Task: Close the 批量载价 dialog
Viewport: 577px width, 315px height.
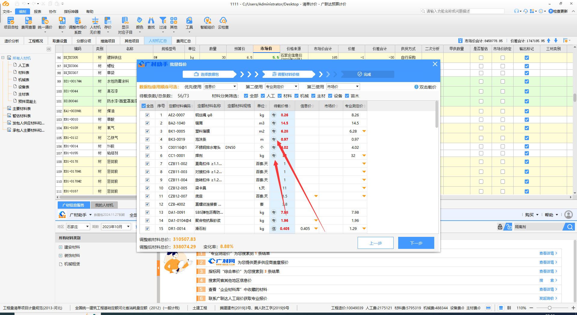Action: pos(435,64)
